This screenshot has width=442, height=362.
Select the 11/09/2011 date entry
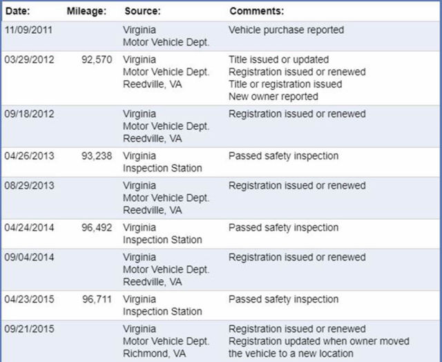coord(29,30)
